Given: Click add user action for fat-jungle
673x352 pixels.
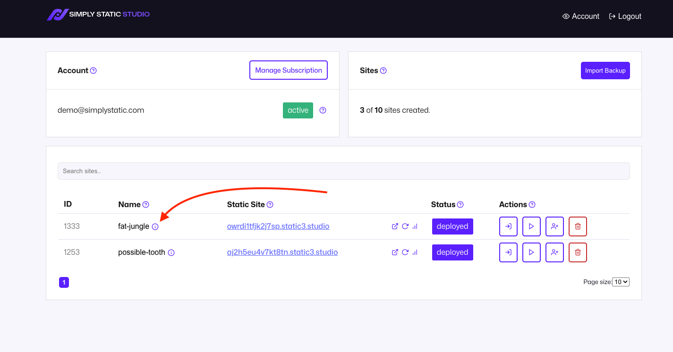Looking at the screenshot, I should (x=554, y=226).
